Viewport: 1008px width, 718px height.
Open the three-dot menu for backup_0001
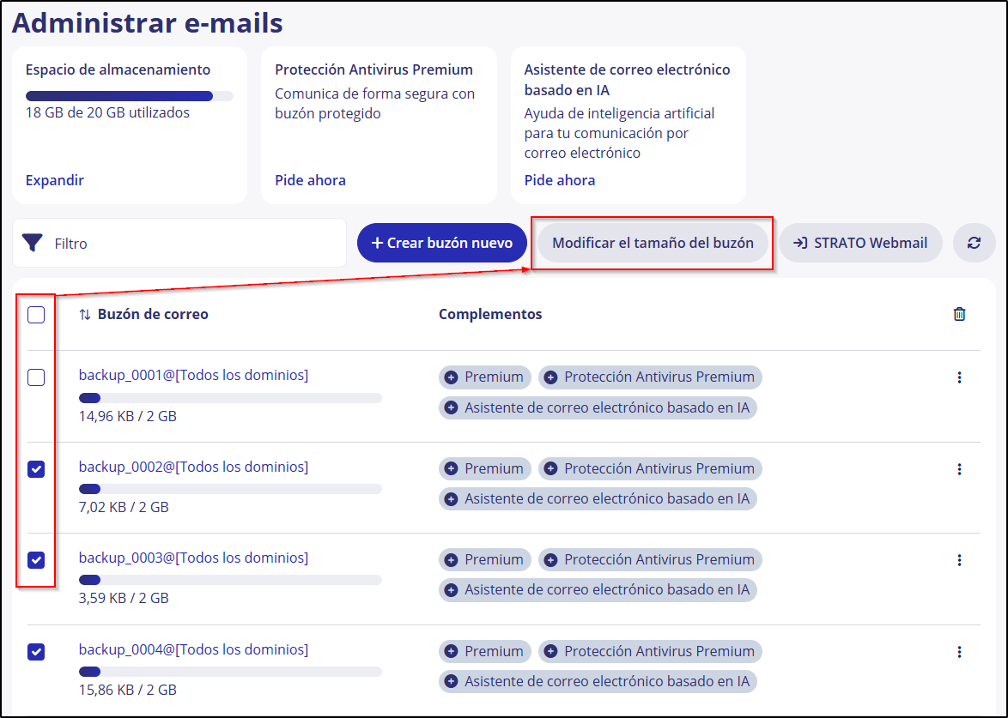[959, 377]
